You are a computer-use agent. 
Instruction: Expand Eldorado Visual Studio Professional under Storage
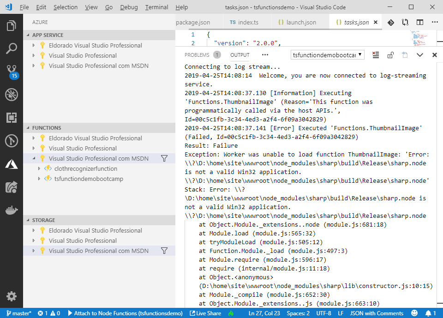(x=33, y=230)
